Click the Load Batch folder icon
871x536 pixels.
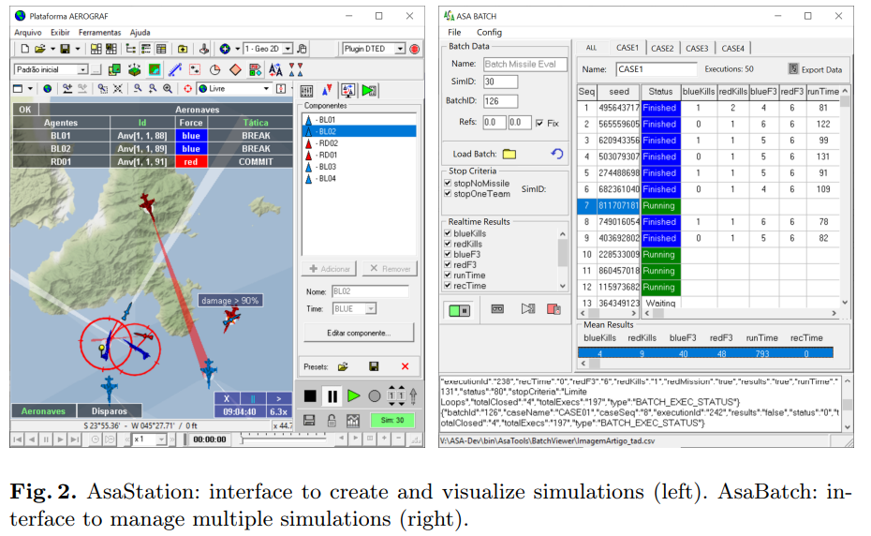pyautogui.click(x=509, y=154)
